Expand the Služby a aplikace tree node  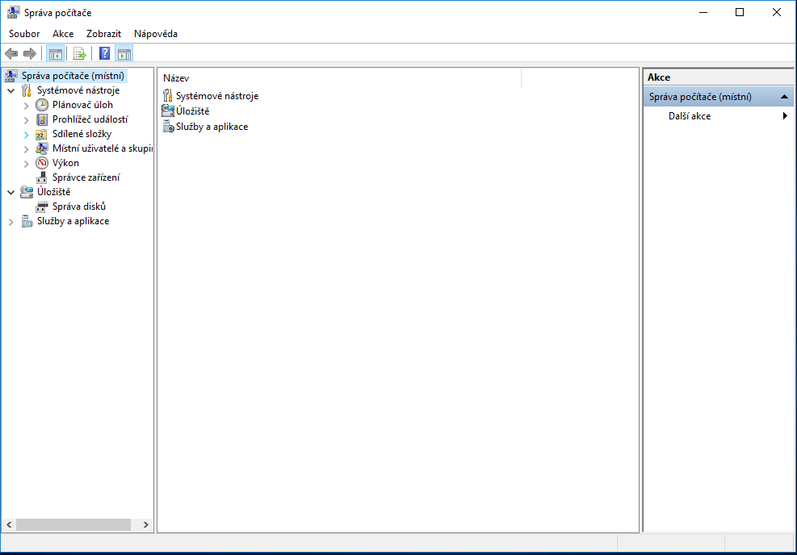pos(11,222)
